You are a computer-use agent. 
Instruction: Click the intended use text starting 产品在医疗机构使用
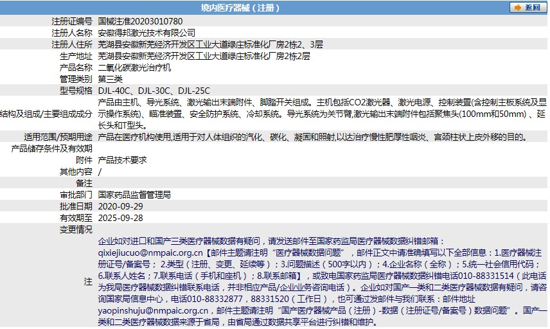point(313,137)
